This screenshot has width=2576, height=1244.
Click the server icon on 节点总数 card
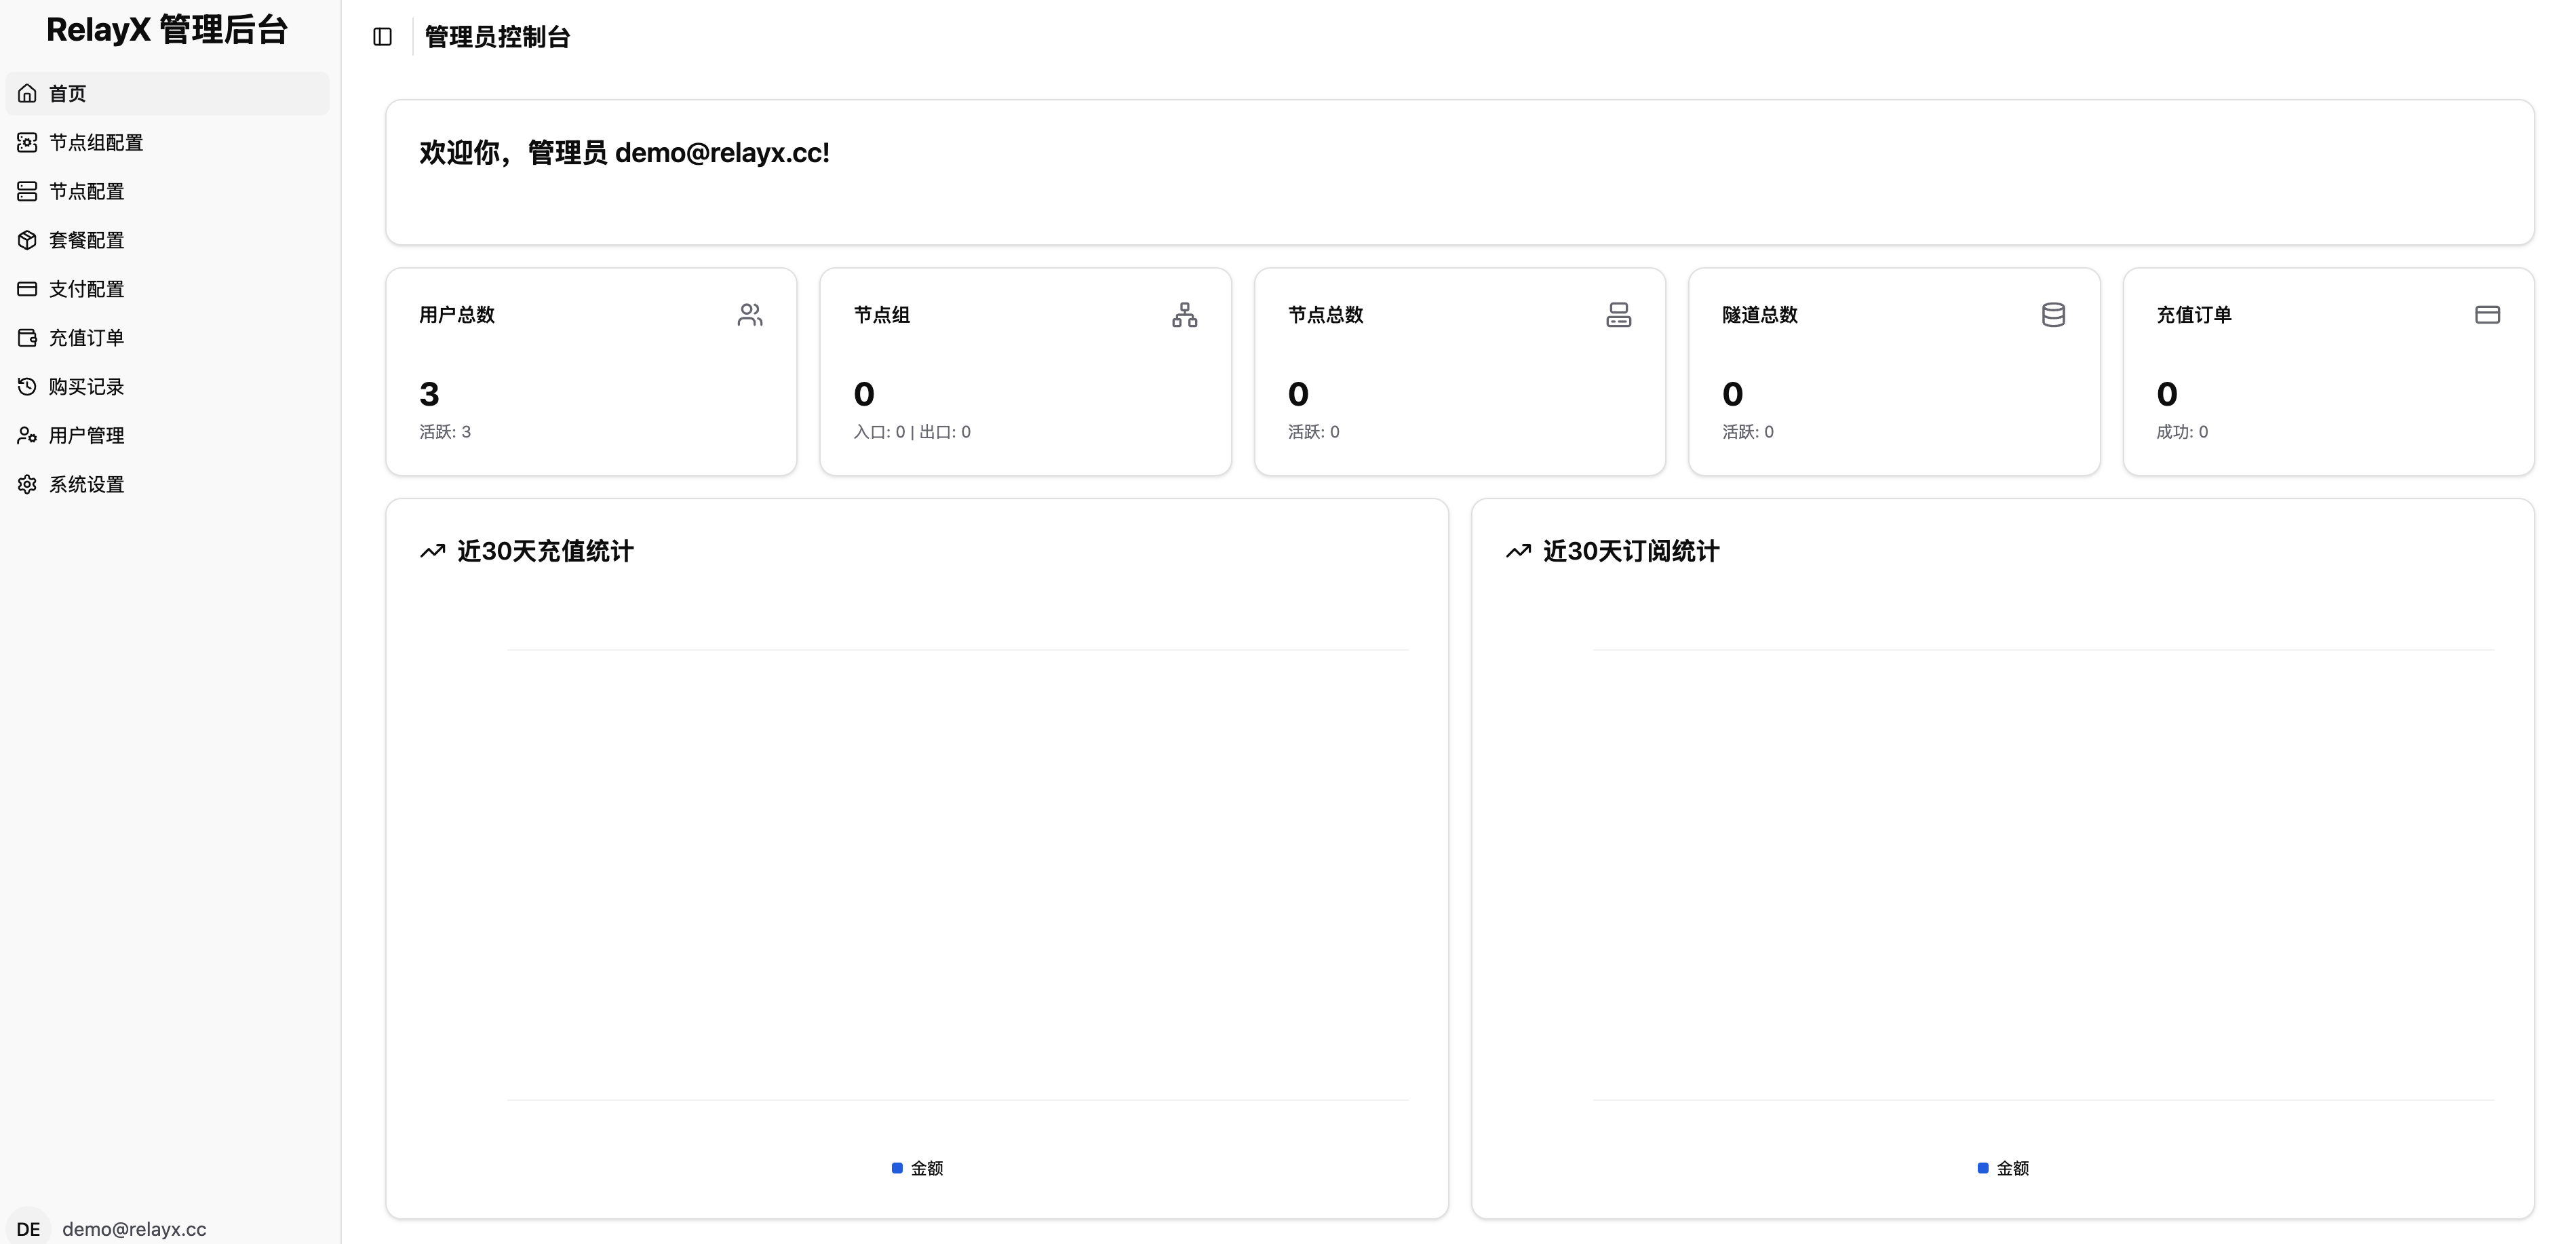pyautogui.click(x=1618, y=315)
